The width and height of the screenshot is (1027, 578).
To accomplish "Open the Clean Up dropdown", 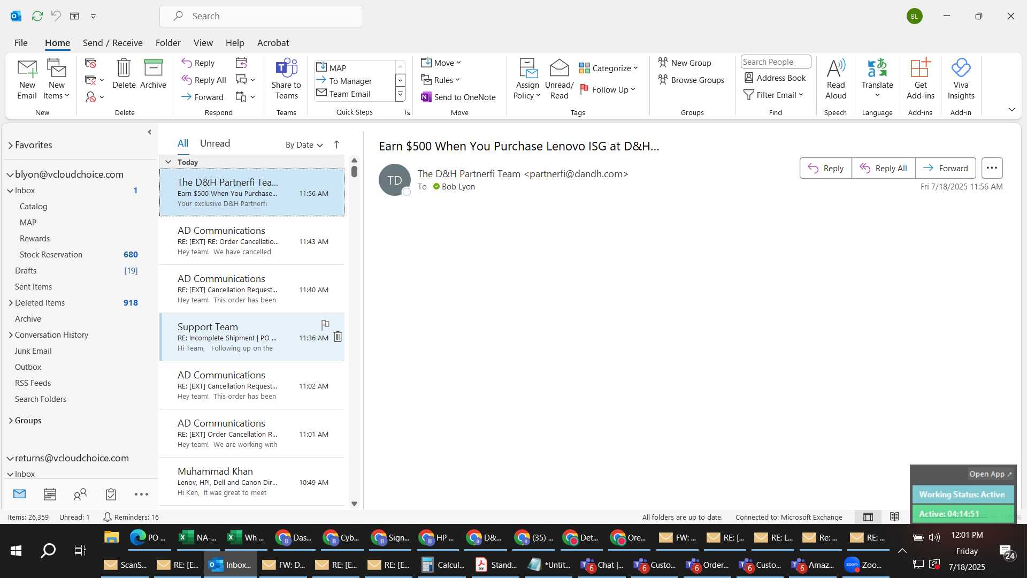I will [94, 80].
